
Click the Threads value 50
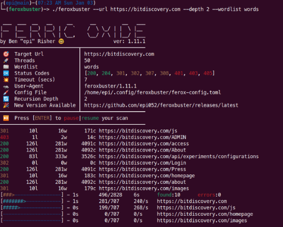87,61
